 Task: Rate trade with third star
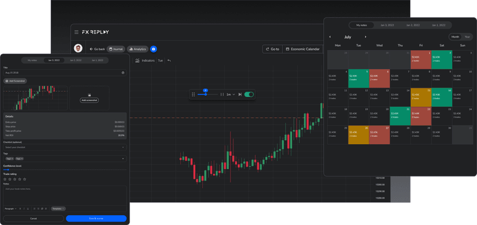point(14,179)
